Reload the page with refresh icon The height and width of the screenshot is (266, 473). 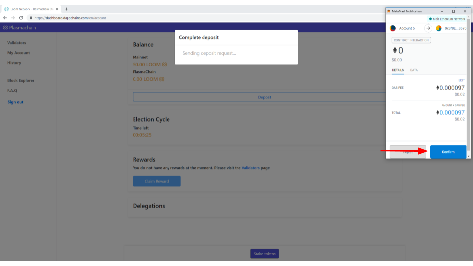click(x=21, y=18)
